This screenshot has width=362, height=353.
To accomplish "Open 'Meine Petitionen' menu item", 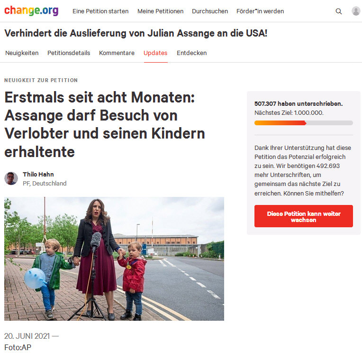I will (x=160, y=11).
